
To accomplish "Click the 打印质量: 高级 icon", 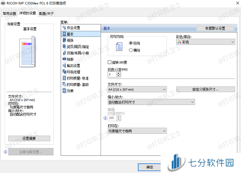I will [64, 84].
